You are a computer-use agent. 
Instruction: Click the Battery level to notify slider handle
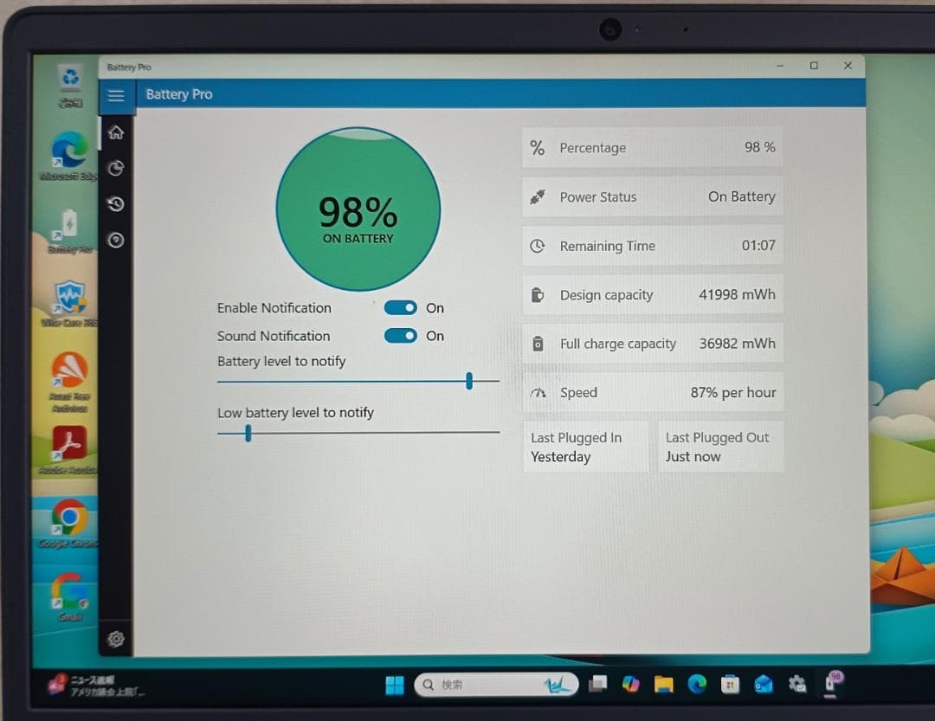(468, 381)
